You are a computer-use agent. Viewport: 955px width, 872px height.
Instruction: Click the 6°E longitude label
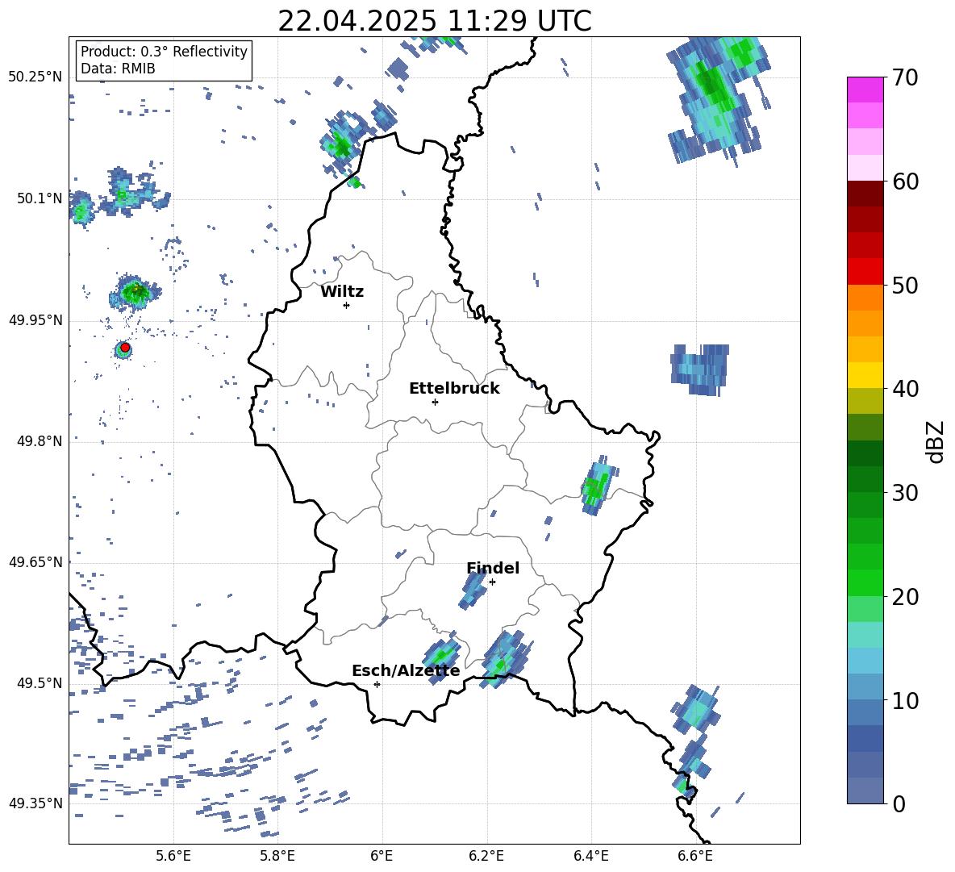[382, 856]
